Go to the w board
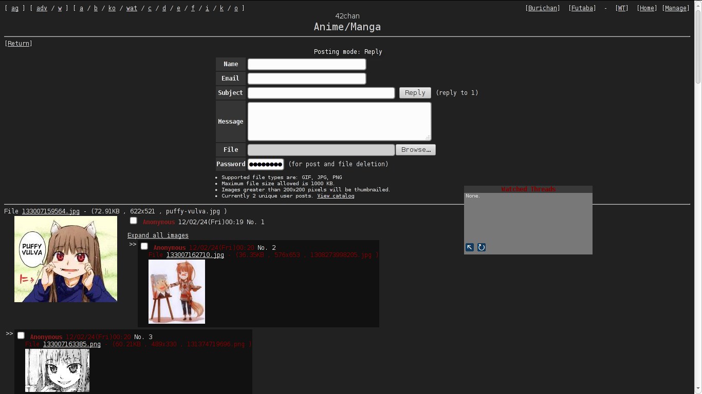Screen dimensions: 702x394 [x=60, y=8]
